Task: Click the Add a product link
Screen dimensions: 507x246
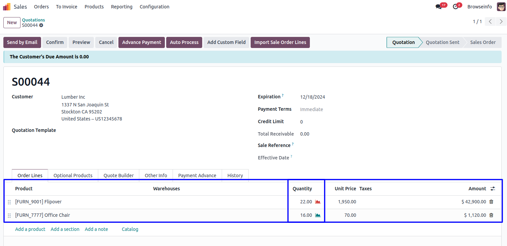Action: (x=30, y=229)
